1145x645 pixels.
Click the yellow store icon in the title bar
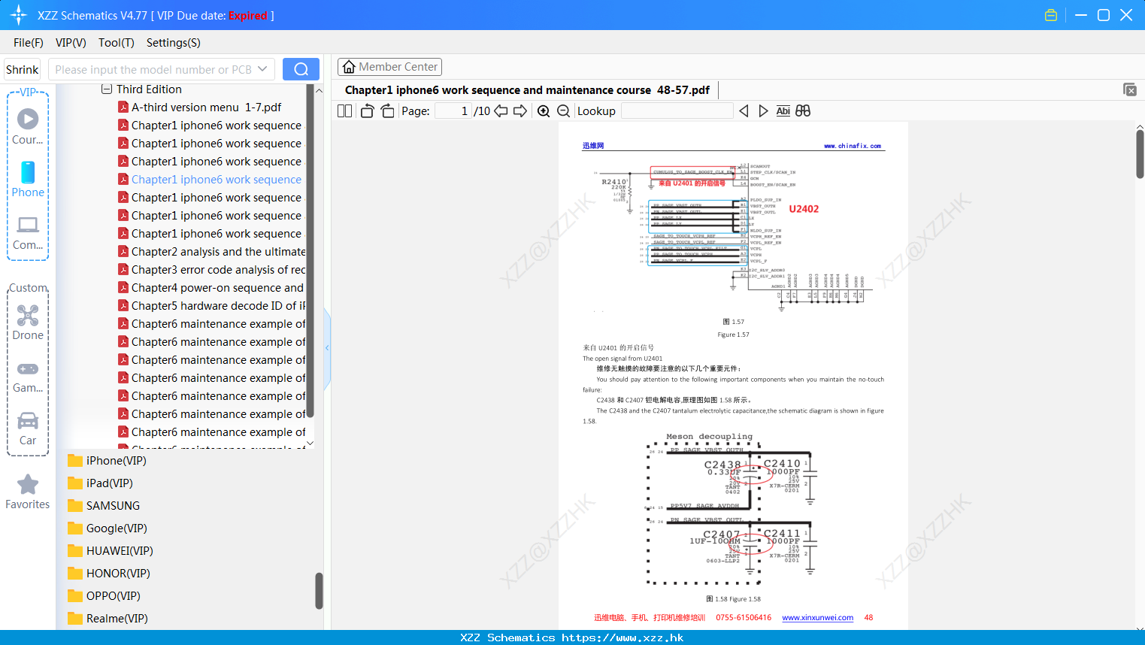point(1051,15)
